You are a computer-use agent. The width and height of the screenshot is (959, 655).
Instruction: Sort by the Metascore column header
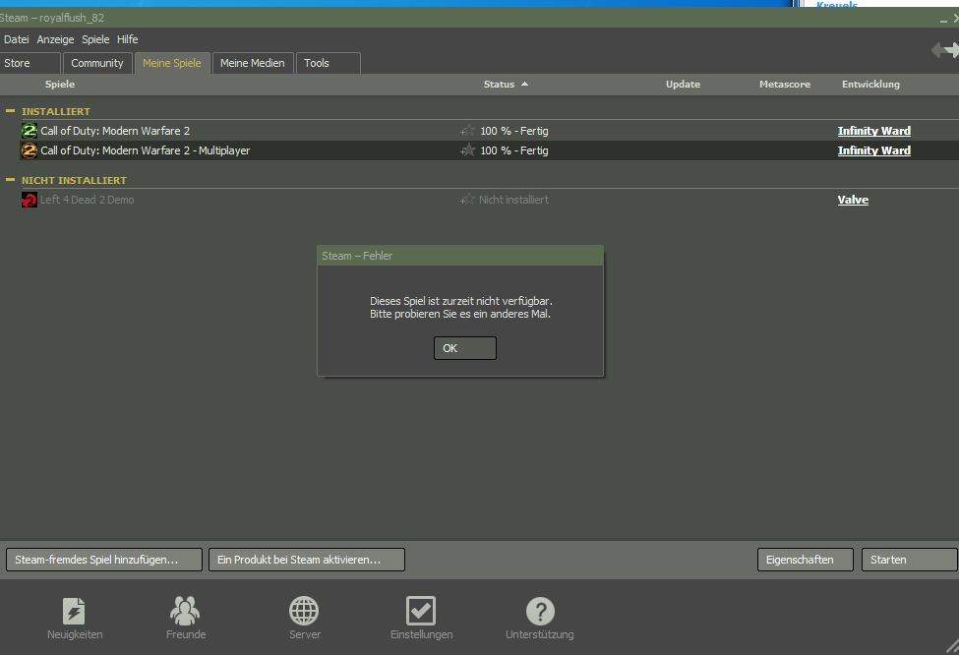point(785,84)
